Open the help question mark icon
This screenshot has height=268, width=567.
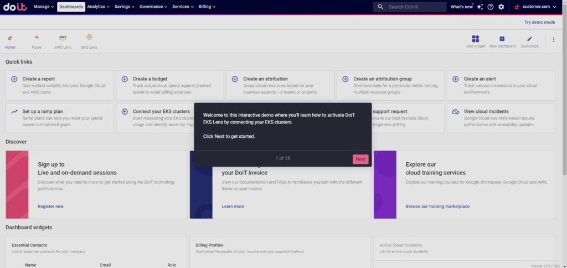[491, 7]
